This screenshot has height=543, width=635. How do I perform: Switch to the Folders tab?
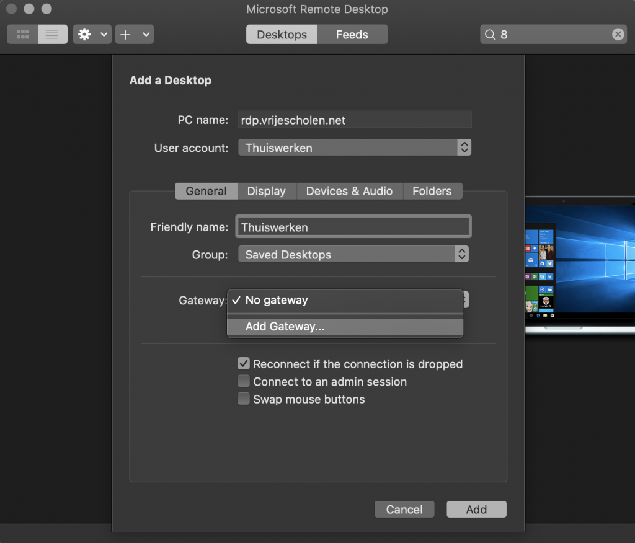432,191
